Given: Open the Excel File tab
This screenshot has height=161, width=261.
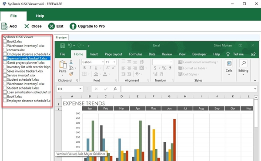Looking at the screenshot, I should (63, 54).
